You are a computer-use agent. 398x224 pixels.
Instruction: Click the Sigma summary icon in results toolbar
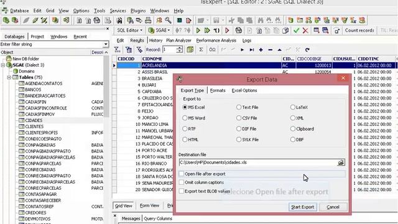201,50
